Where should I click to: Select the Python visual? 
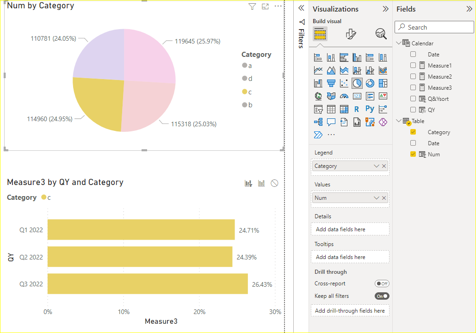pyautogui.click(x=370, y=109)
